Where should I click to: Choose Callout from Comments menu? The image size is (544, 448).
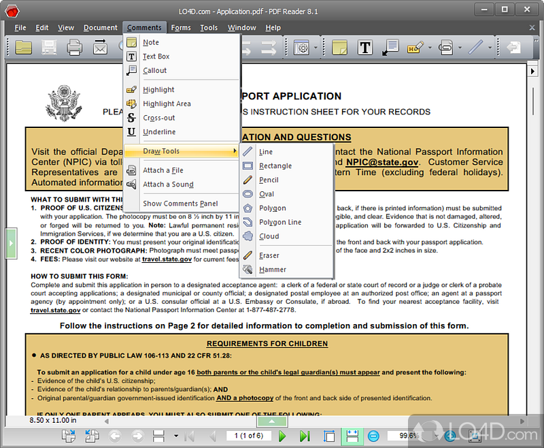click(x=182, y=71)
